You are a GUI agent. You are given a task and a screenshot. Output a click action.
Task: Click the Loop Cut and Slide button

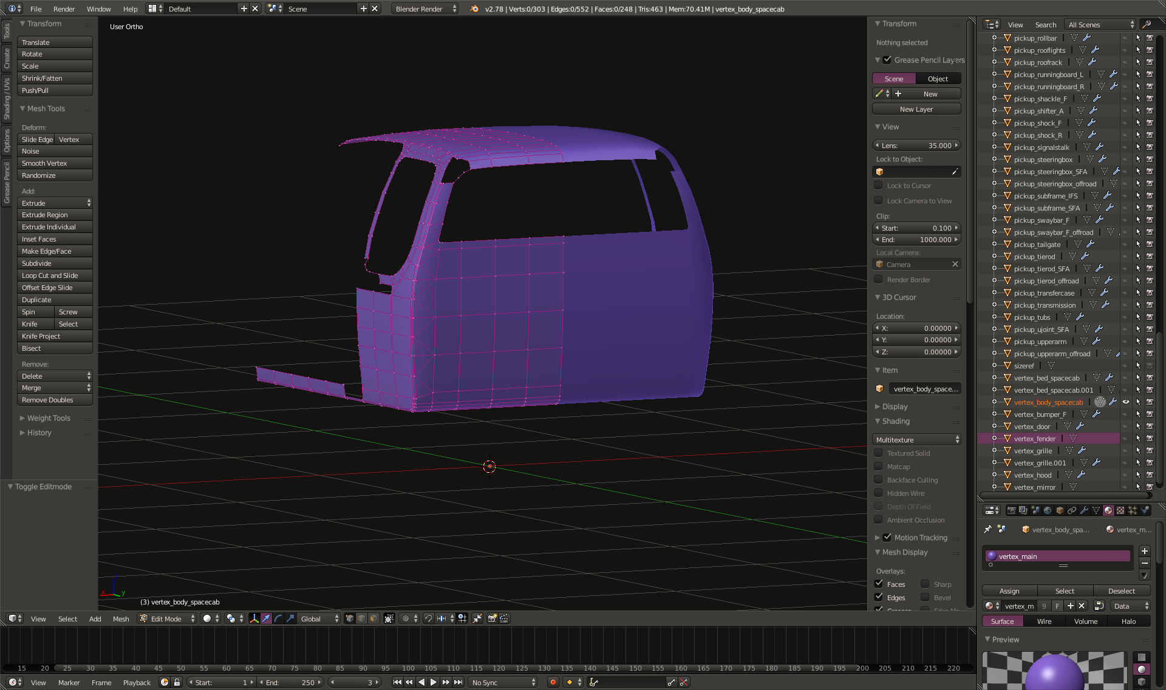[x=55, y=276]
